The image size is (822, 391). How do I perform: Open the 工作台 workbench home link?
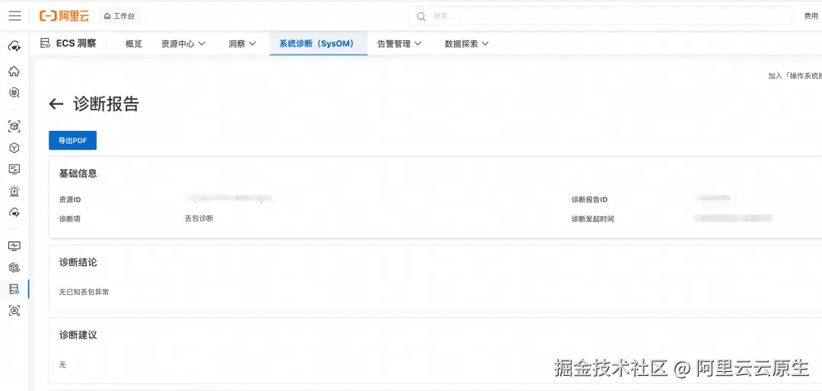(119, 16)
